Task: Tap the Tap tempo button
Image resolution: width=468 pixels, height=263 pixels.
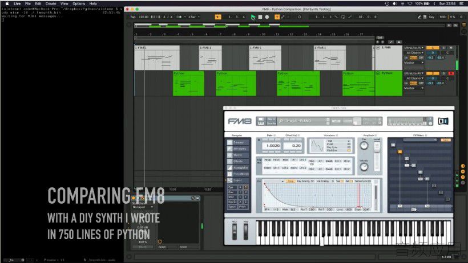Action: pos(133,17)
